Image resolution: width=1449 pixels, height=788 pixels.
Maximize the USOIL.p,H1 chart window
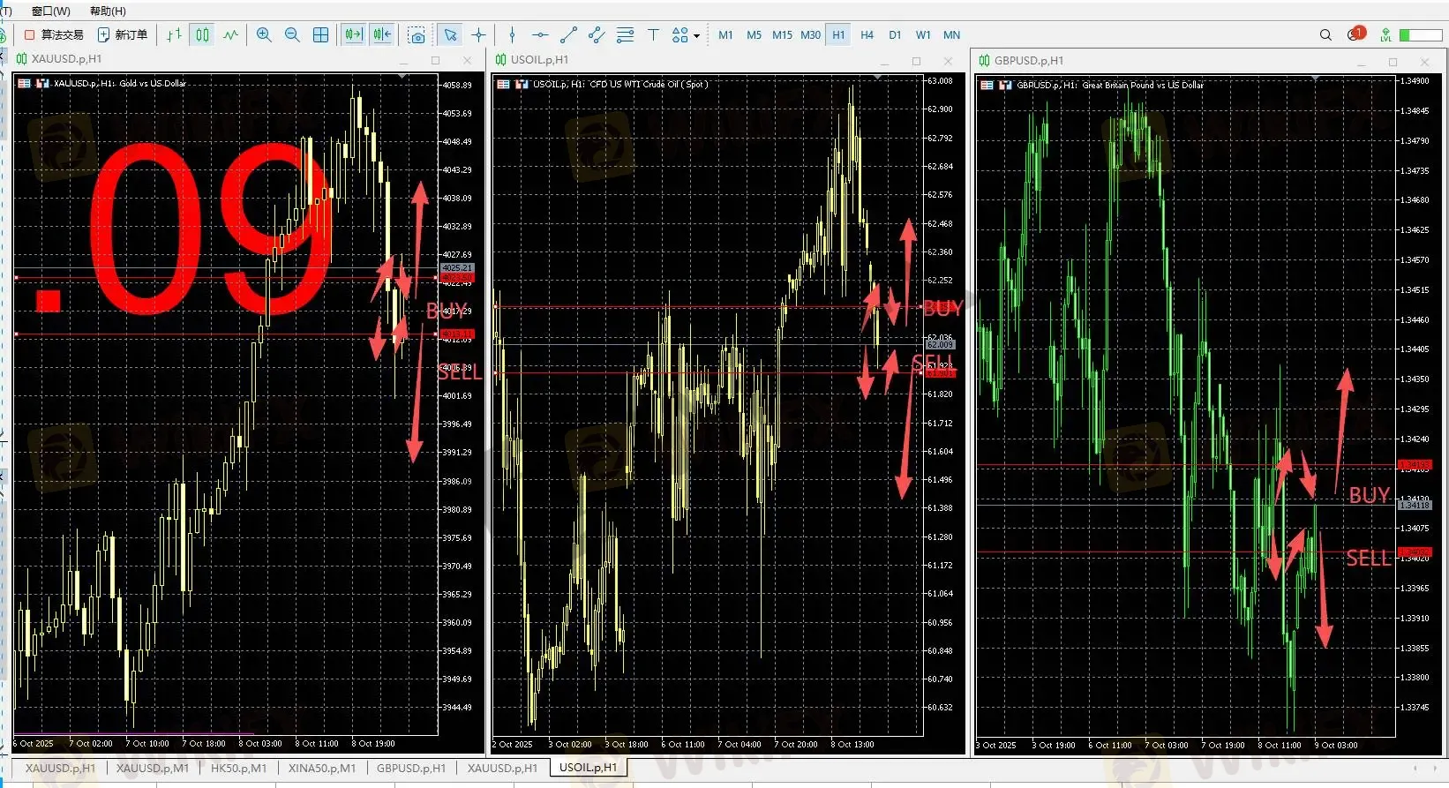pos(916,61)
